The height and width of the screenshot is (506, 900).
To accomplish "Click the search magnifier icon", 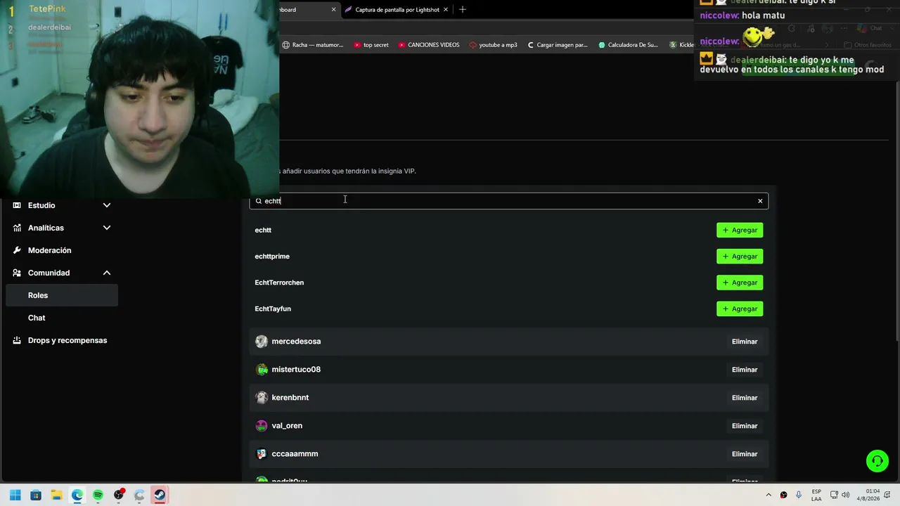I will point(259,201).
